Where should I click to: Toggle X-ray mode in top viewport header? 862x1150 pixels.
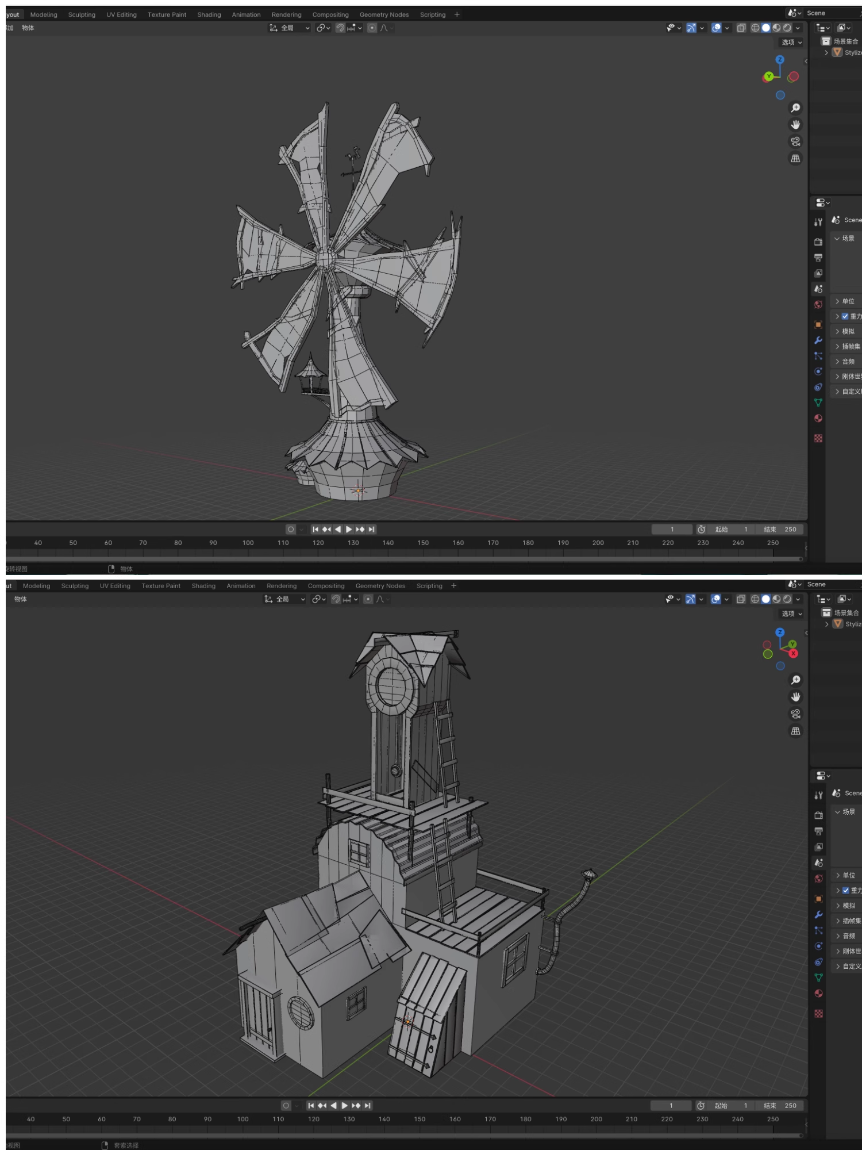click(x=741, y=28)
